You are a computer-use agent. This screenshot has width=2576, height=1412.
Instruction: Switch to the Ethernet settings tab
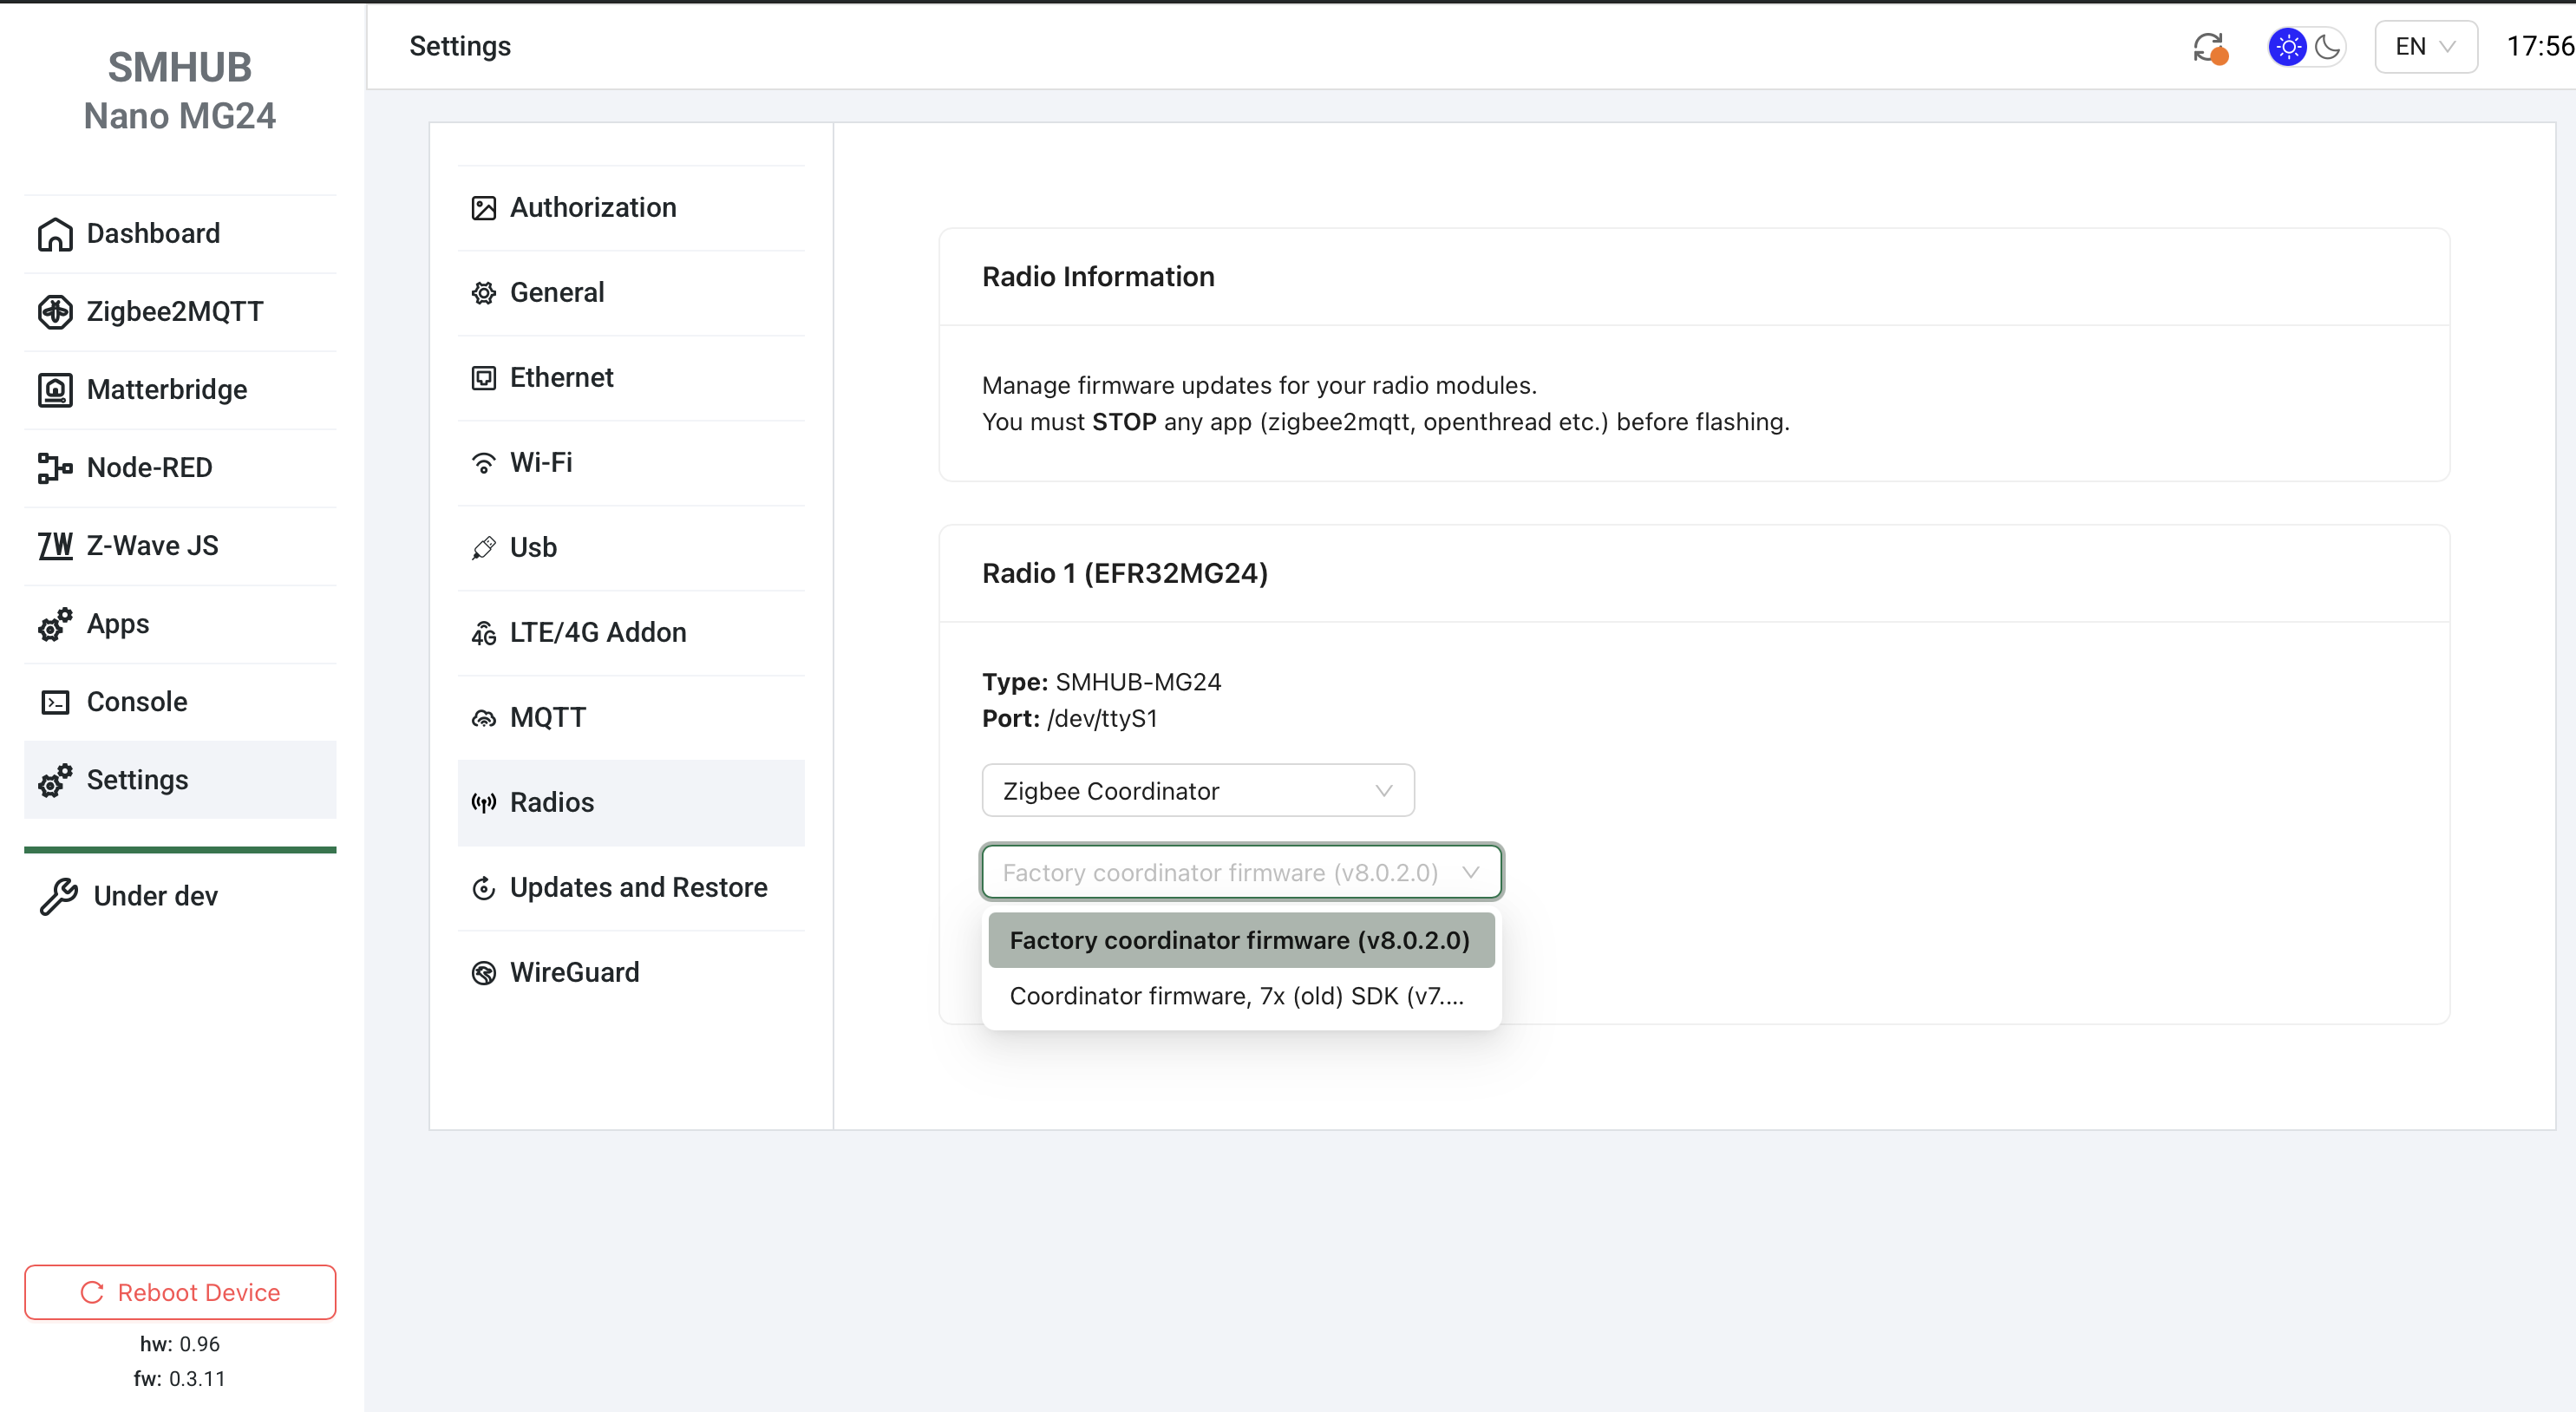[631, 378]
